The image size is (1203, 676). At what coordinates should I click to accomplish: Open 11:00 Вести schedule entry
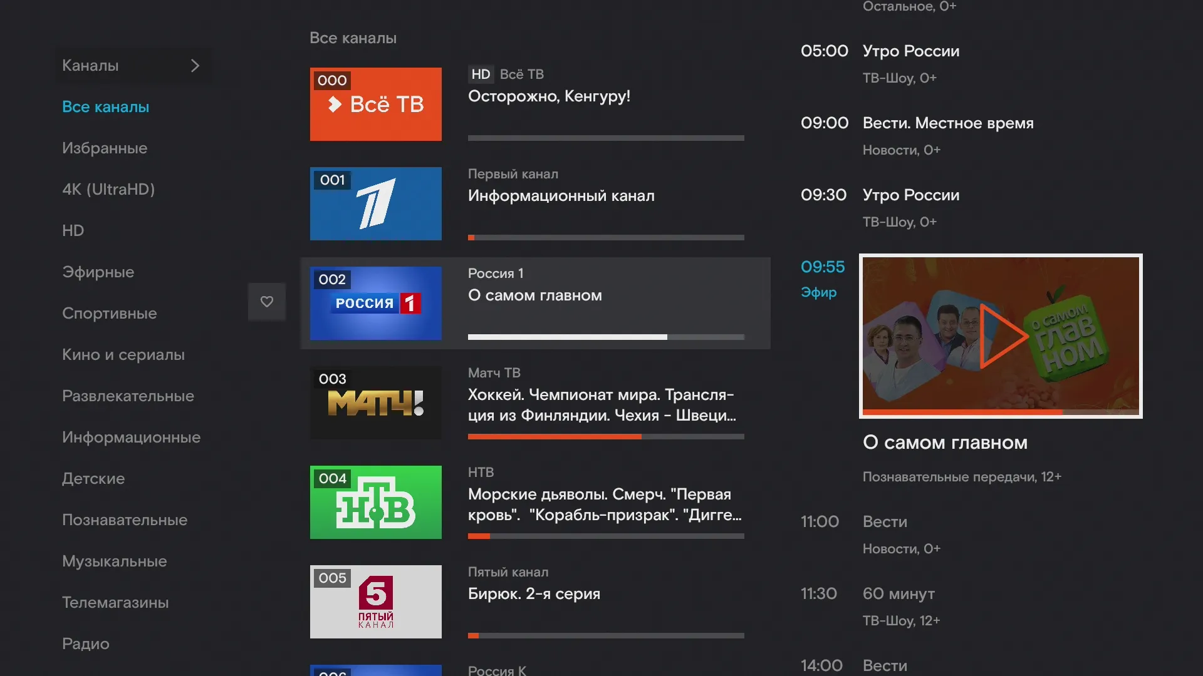coord(870,534)
